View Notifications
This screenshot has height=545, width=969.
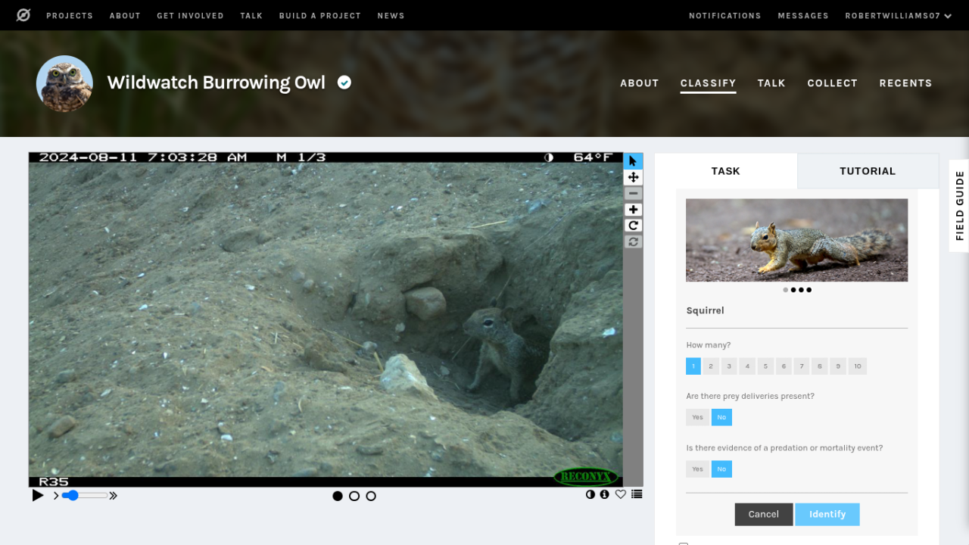pyautogui.click(x=725, y=16)
